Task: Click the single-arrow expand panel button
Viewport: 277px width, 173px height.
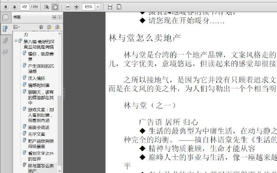Action: [x=60, y=17]
